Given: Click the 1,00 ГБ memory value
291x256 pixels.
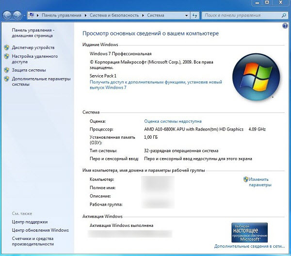Looking at the screenshot, I should (151, 137).
